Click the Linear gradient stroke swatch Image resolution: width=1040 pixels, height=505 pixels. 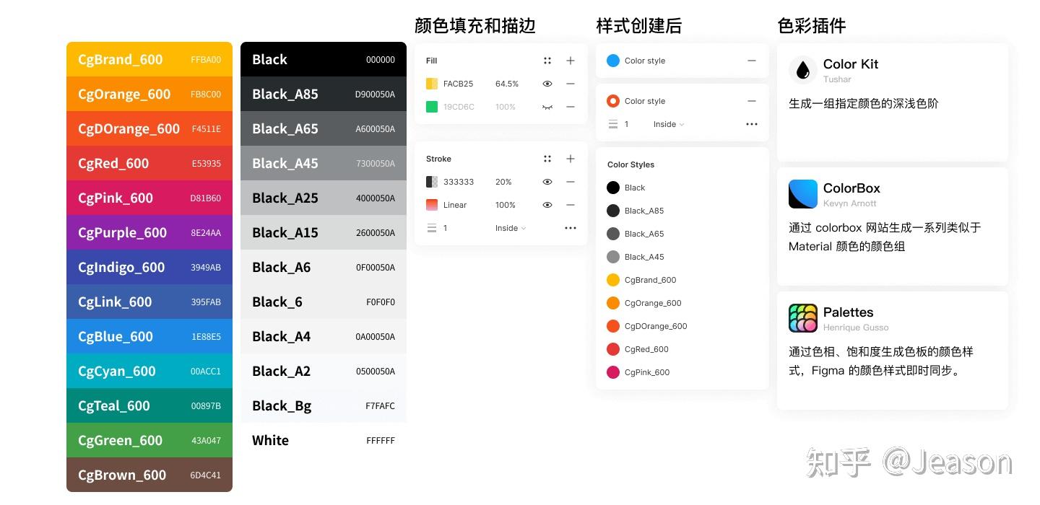tap(432, 205)
